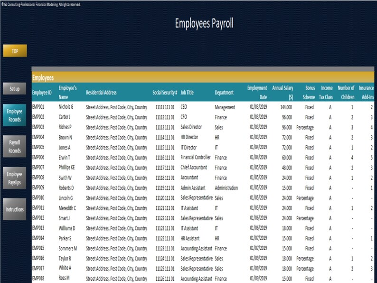Open Employee Payslips page
The image size is (377, 283).
click(x=14, y=178)
